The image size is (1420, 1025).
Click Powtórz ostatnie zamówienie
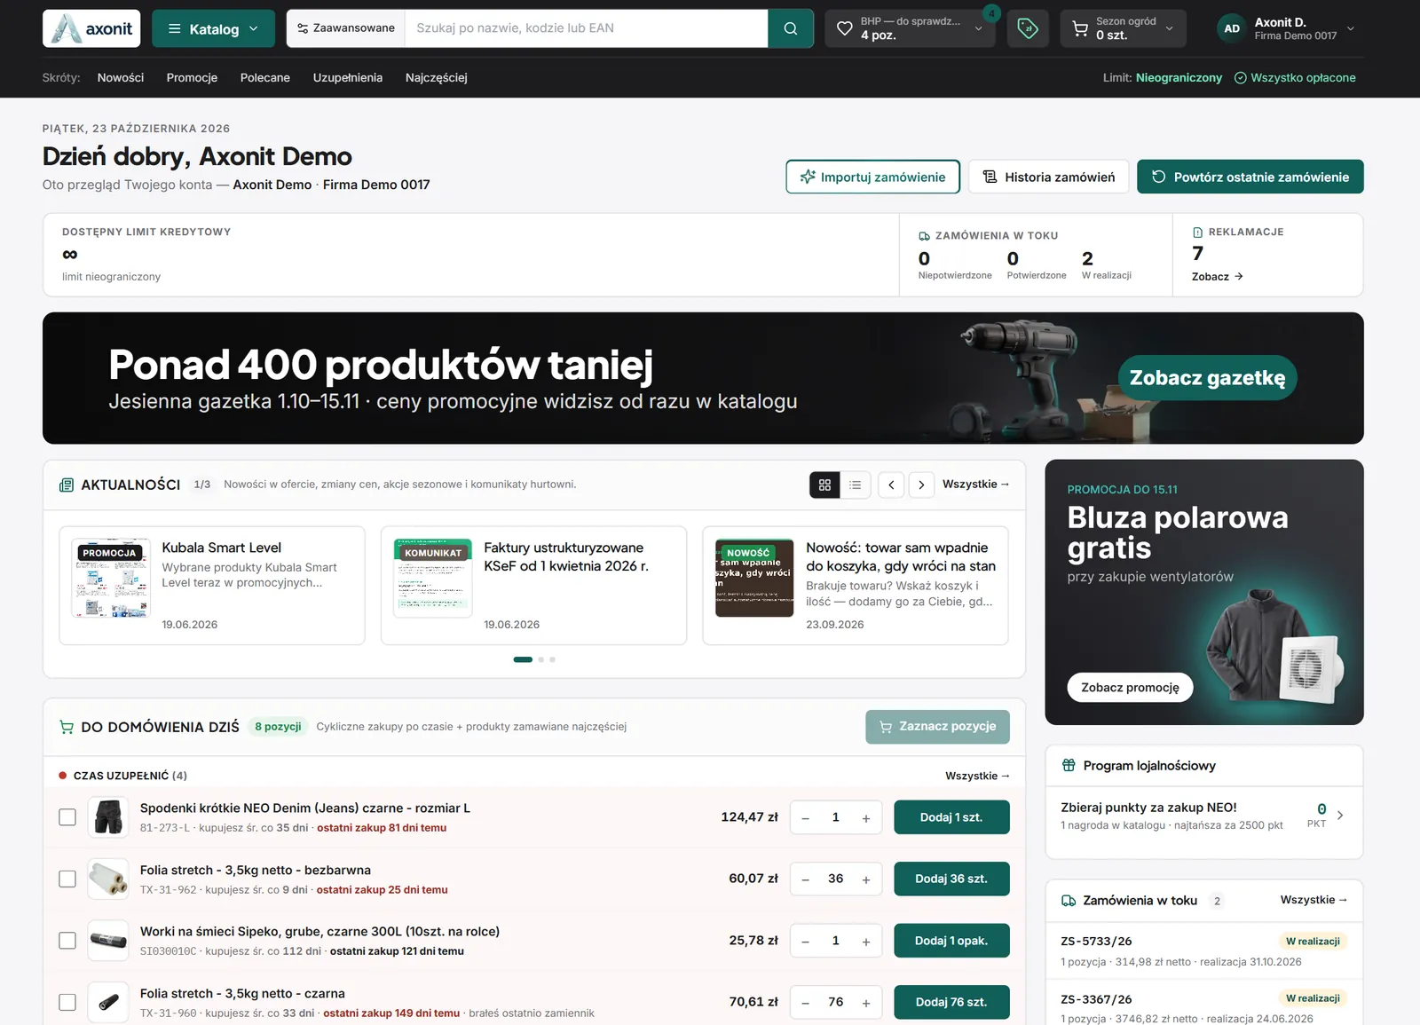pos(1250,177)
